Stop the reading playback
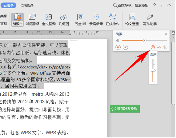This screenshot has height=138, width=176. click(x=125, y=47)
